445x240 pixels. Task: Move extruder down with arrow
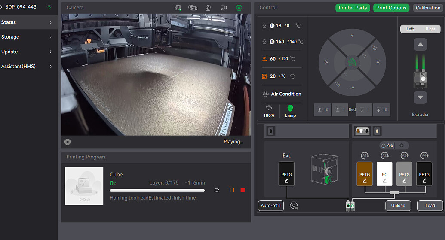pos(420,97)
